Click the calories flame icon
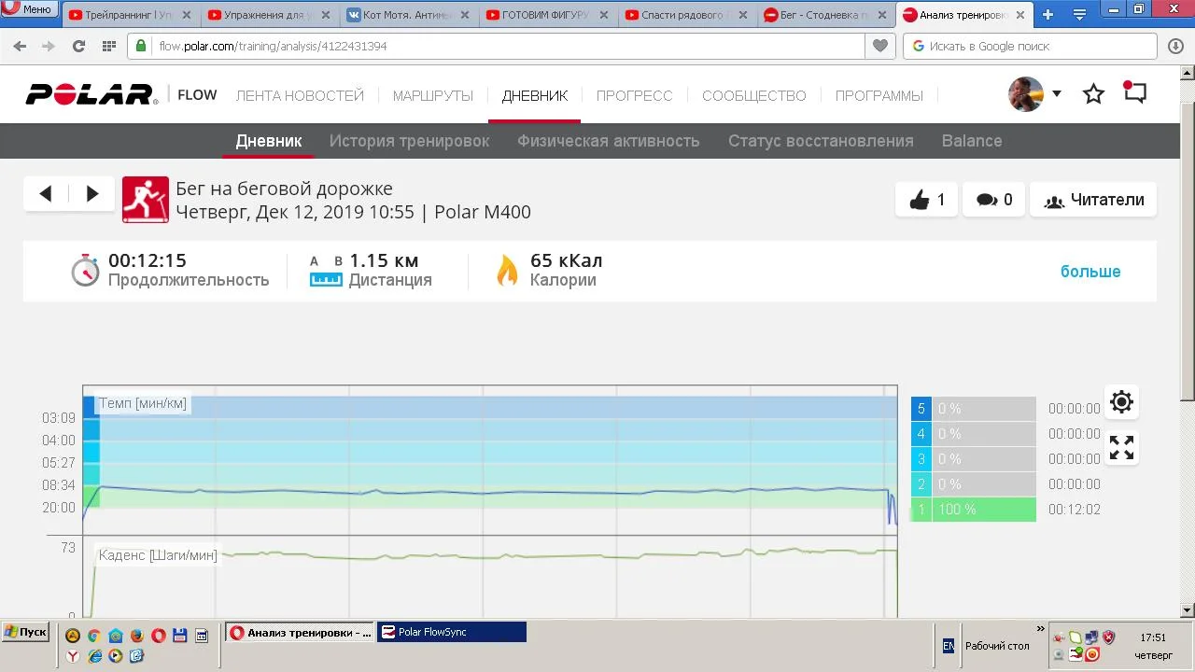This screenshot has width=1195, height=672. [x=507, y=270]
